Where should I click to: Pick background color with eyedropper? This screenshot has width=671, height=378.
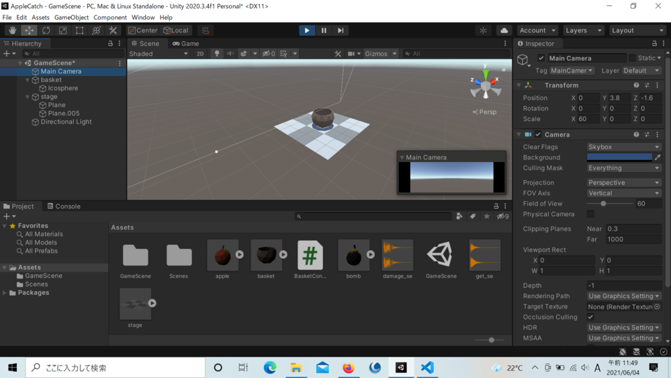[x=658, y=157]
